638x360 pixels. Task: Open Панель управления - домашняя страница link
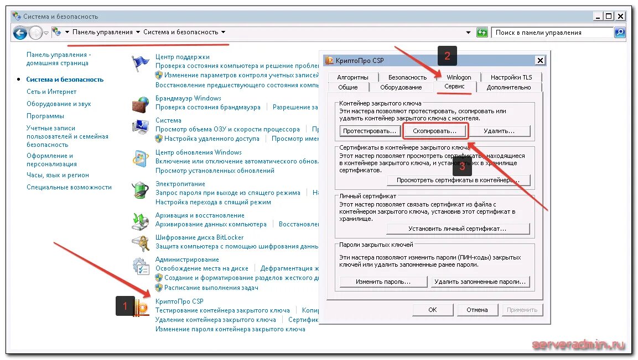[x=59, y=59]
